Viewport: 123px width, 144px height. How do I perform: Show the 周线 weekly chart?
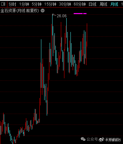[103, 4]
